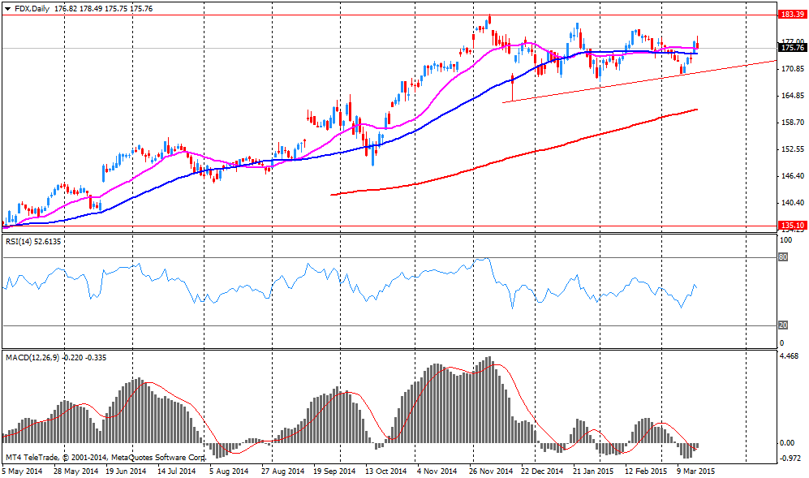Click the 14 Jul 2014 date label
809x478 pixels.
click(176, 472)
